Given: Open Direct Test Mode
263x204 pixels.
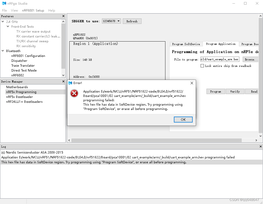Looking at the screenshot, I should [x=24, y=70].
